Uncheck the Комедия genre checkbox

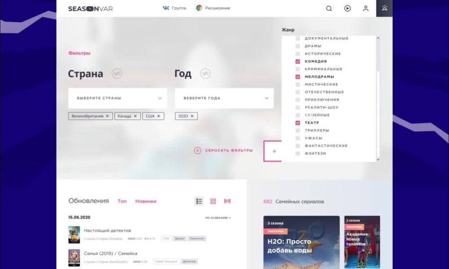click(x=298, y=61)
